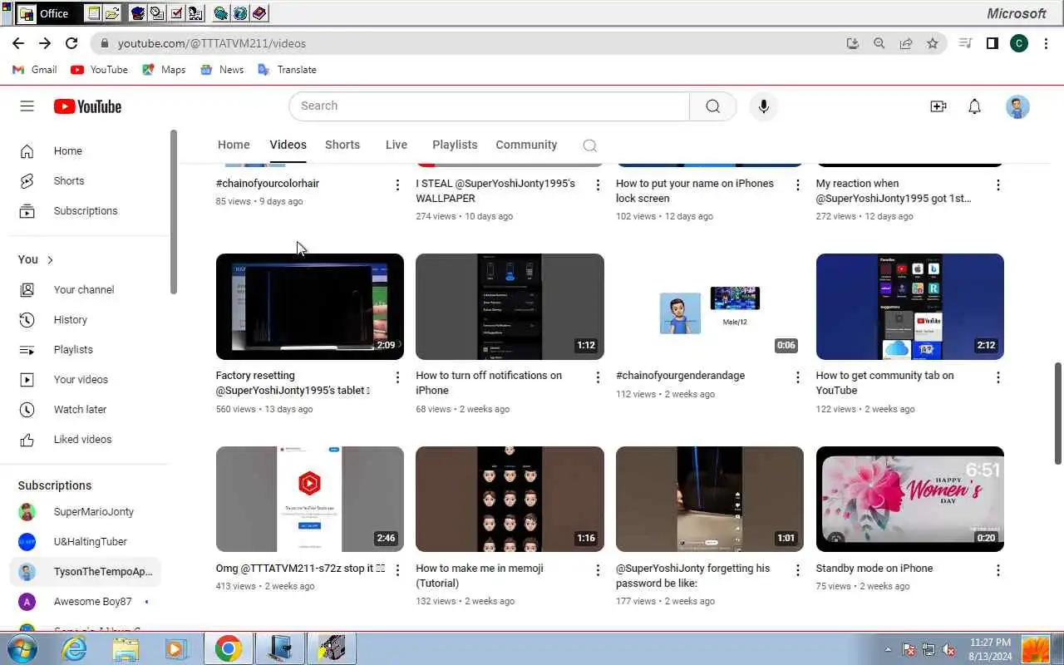Screen dimensions: 1064x665
Task: Play 'Factory resetting' video thumbnail
Action: click(x=310, y=307)
